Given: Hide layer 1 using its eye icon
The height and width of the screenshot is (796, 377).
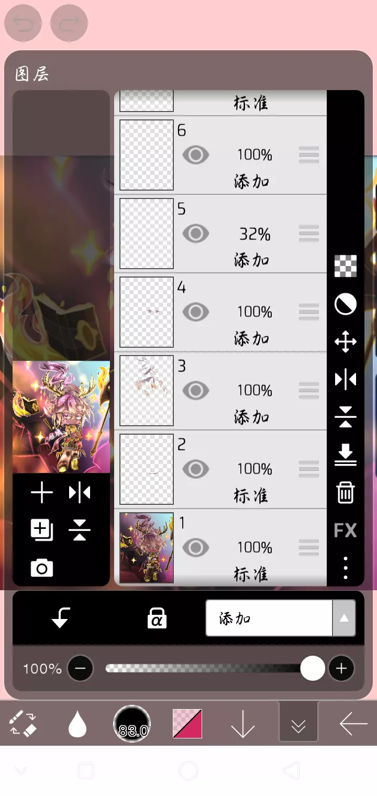Looking at the screenshot, I should [x=196, y=548].
